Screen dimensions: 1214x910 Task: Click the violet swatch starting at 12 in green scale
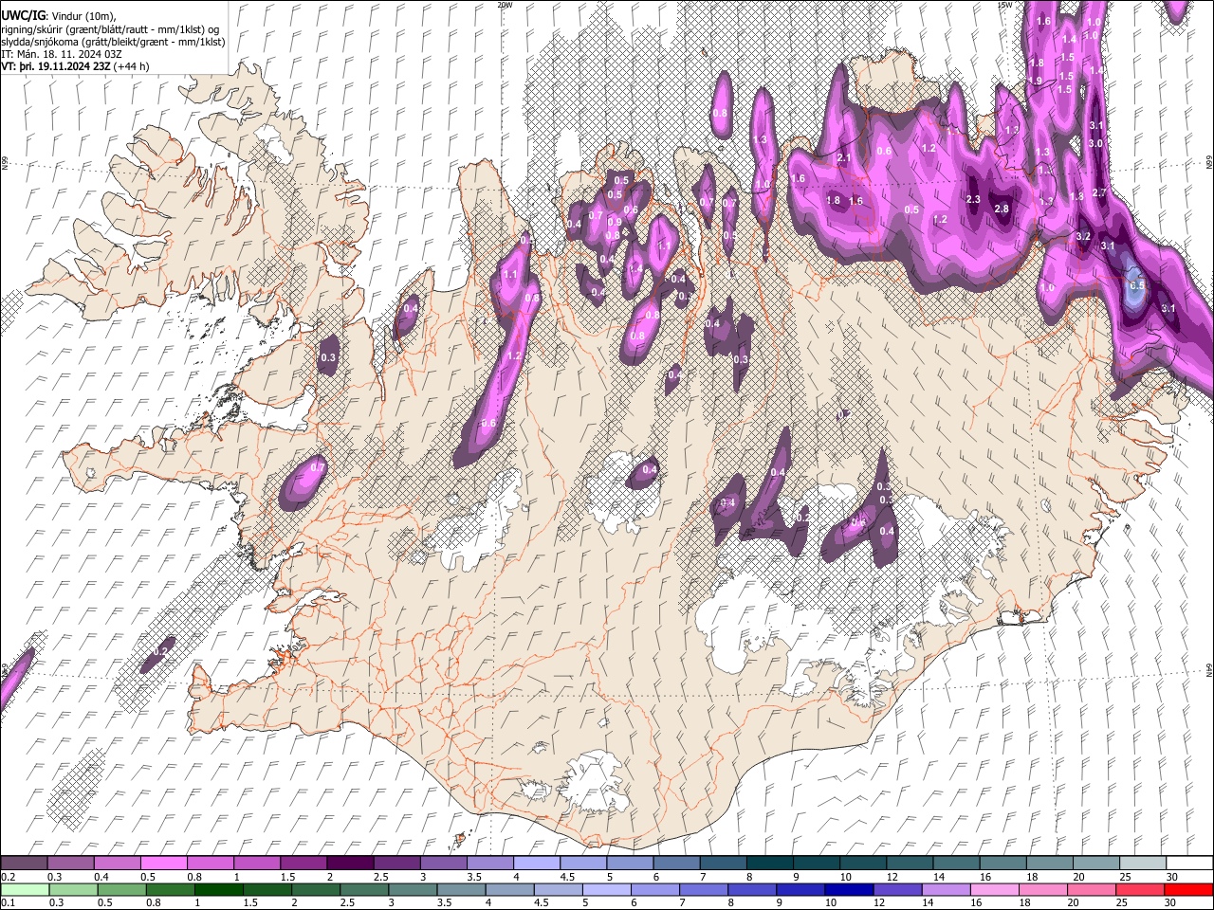click(897, 889)
